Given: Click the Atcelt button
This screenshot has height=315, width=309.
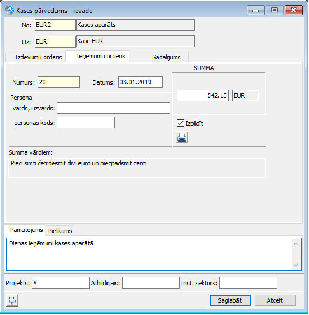Looking at the screenshot, I should point(275,300).
